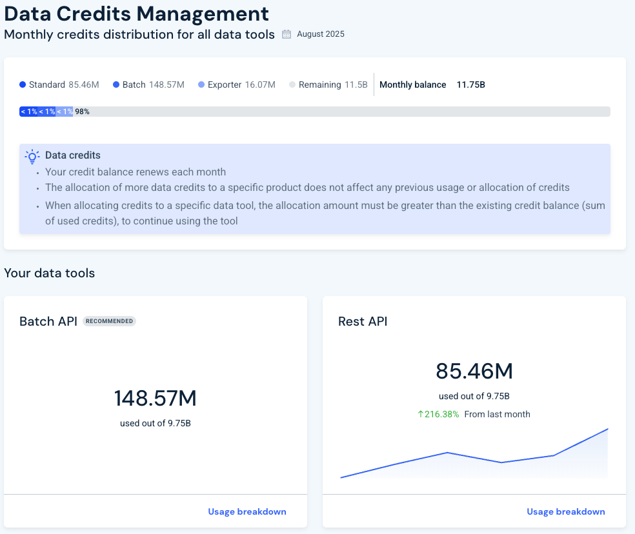Click the Rest API usage trend chart

[x=474, y=455]
